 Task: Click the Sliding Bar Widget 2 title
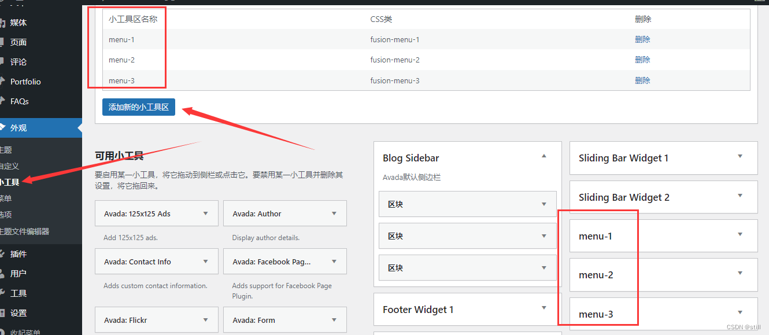pos(624,197)
